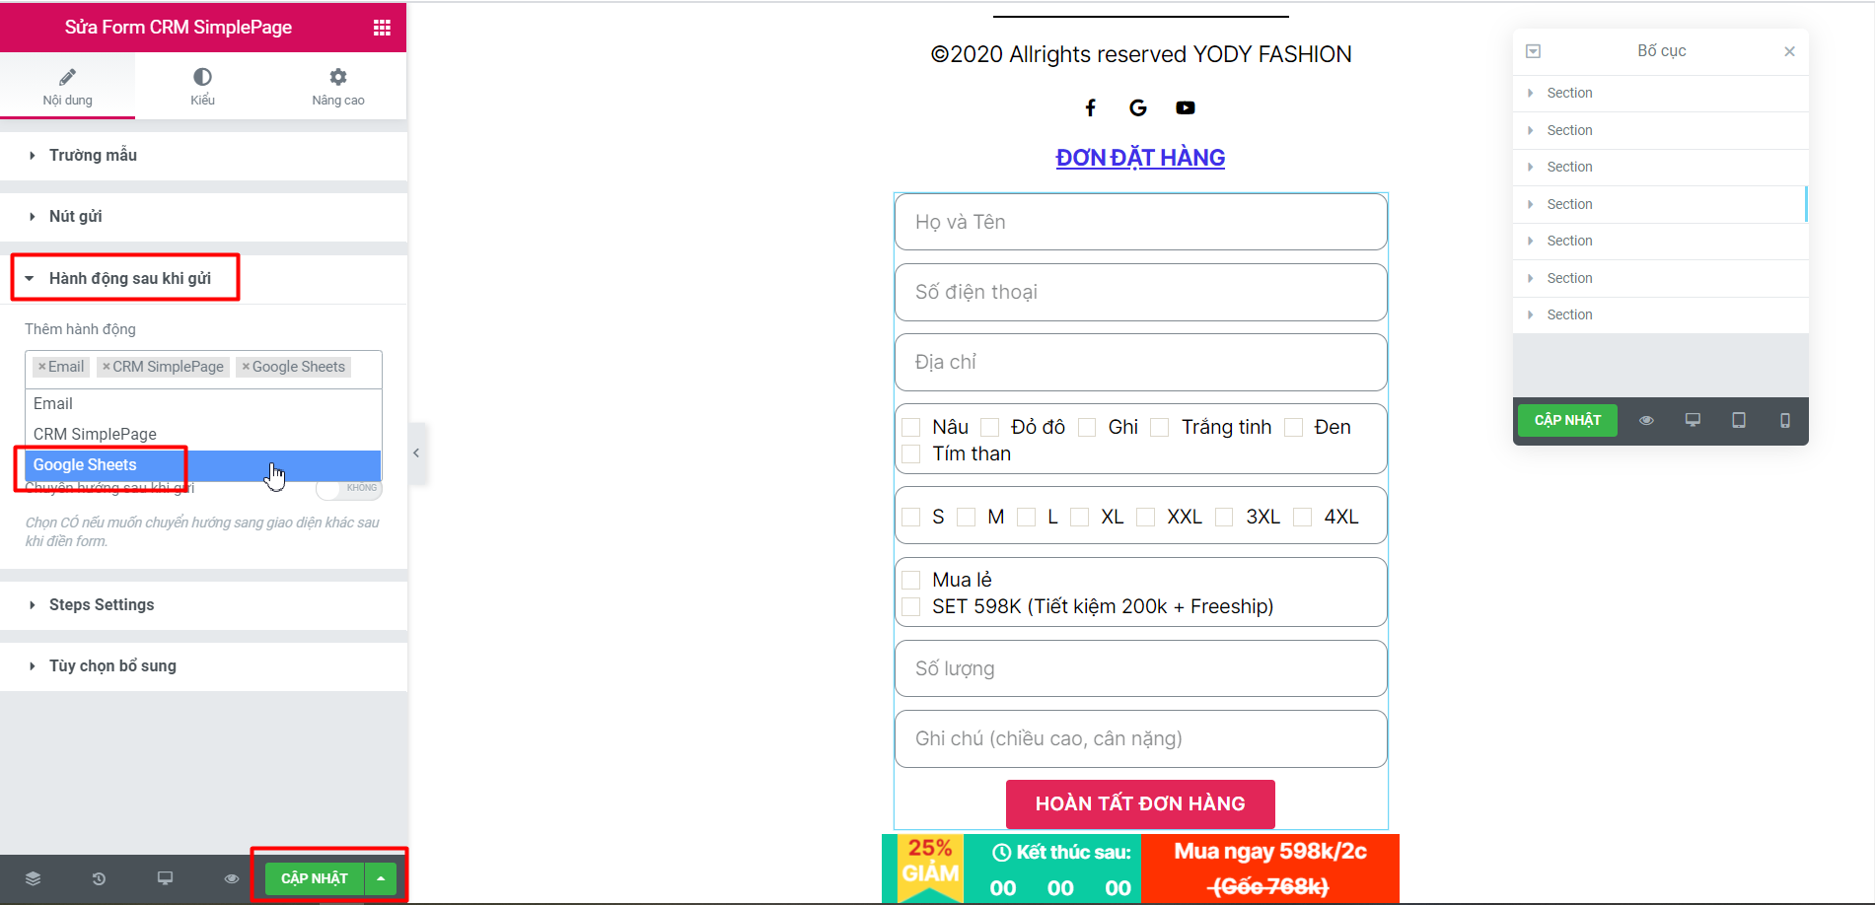The image size is (1875, 905).
Task: Click the Google icon
Action: click(1138, 108)
